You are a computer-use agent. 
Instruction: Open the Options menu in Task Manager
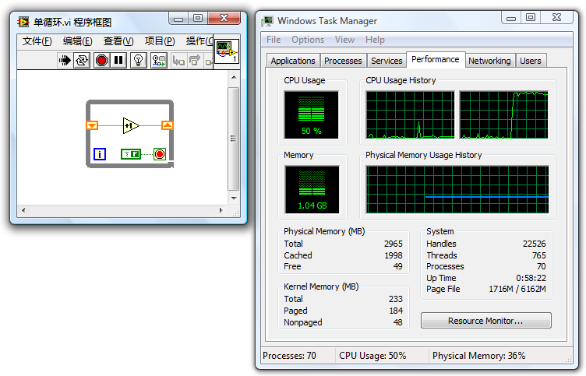click(x=308, y=40)
